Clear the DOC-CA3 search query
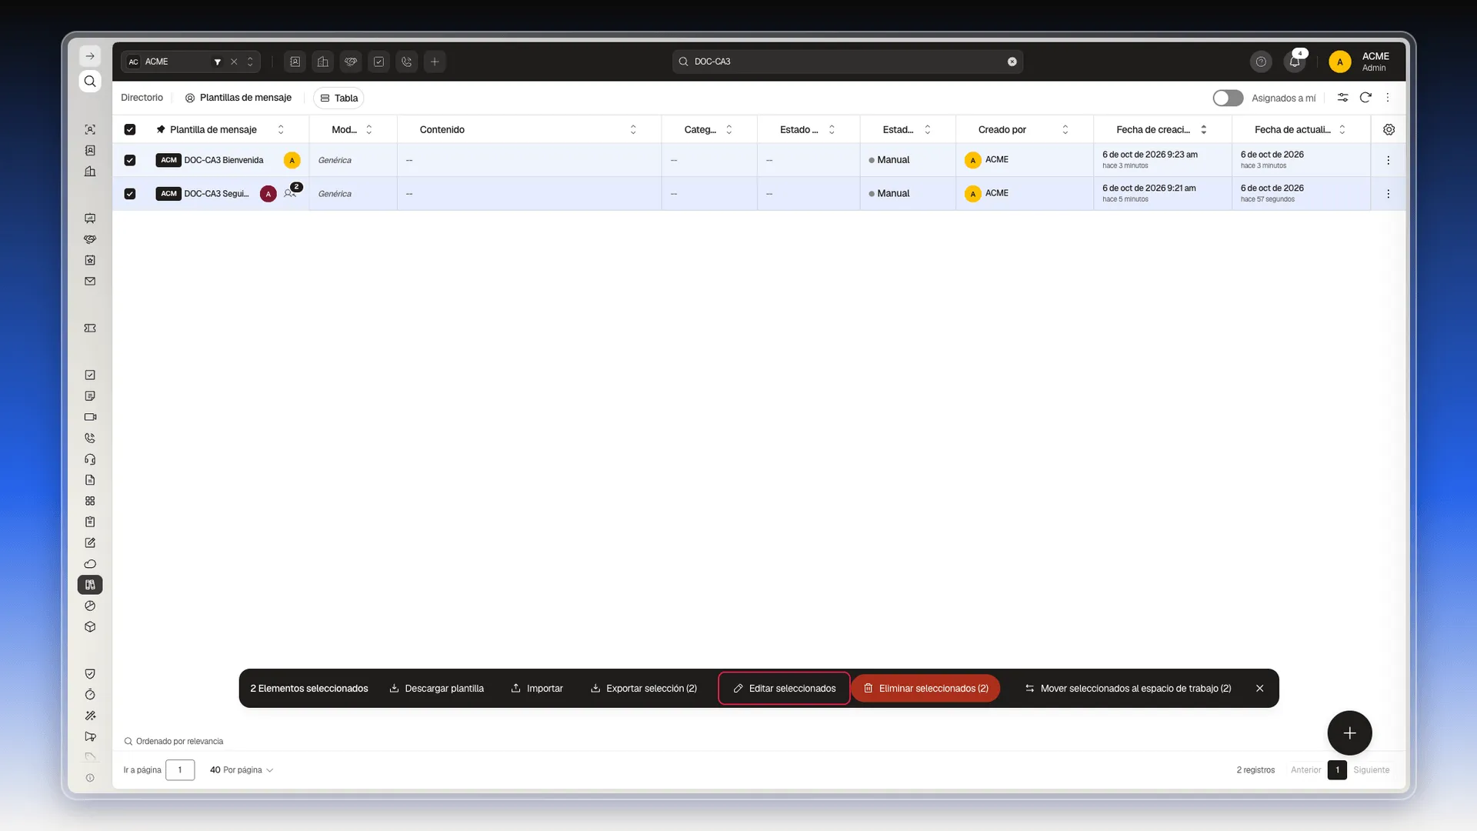Image resolution: width=1477 pixels, height=831 pixels. coord(1012,62)
